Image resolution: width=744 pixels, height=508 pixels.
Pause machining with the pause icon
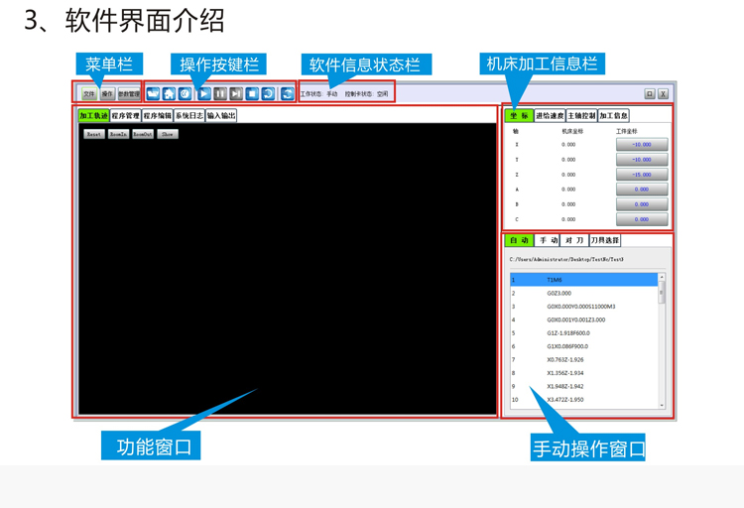pos(220,93)
